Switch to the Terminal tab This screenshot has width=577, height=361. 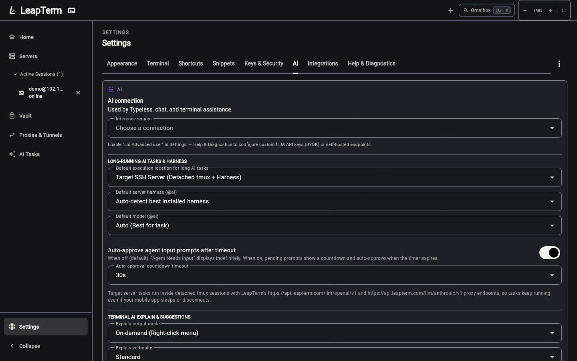pyautogui.click(x=158, y=63)
